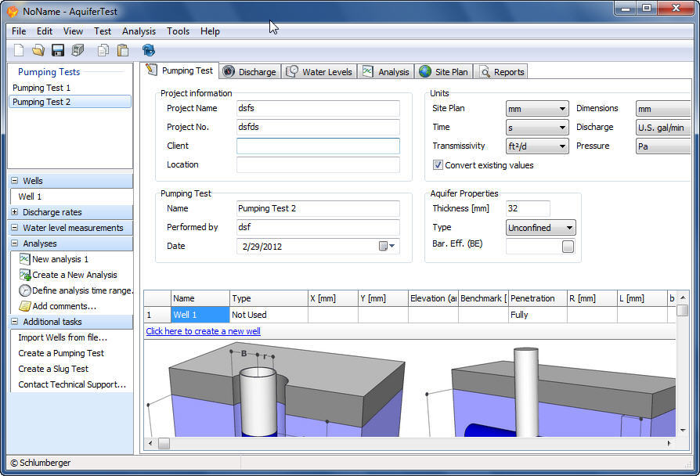Click the New analysis 1 graph icon
The image size is (700, 476).
tap(24, 259)
